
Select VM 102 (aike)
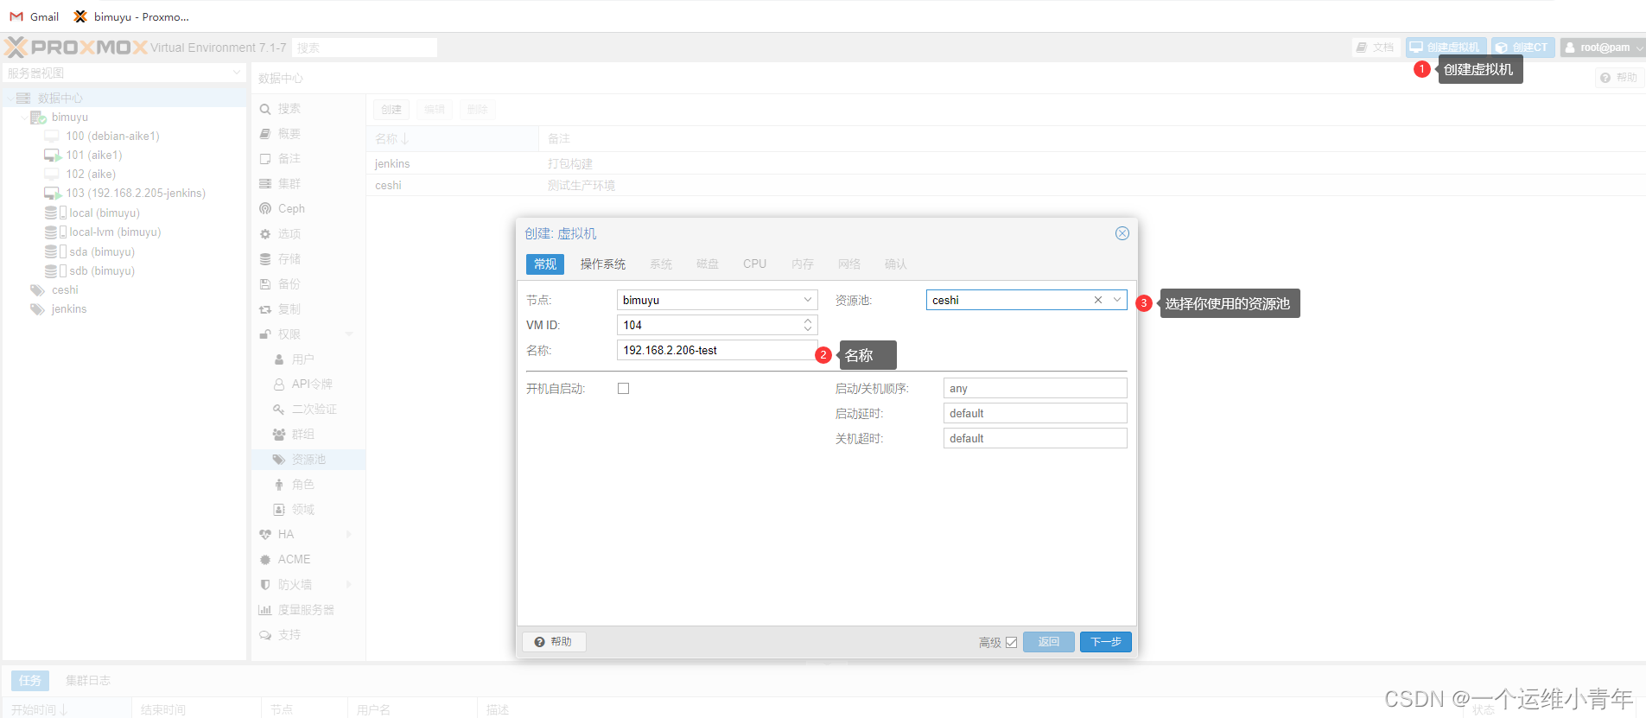[91, 174]
